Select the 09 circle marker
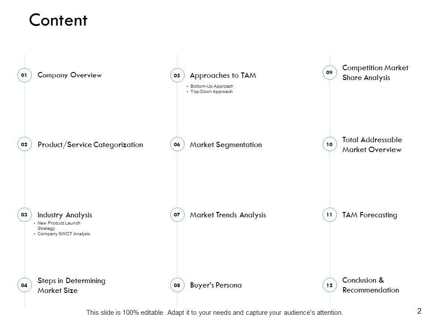This screenshot has width=429, height=322. point(329,72)
